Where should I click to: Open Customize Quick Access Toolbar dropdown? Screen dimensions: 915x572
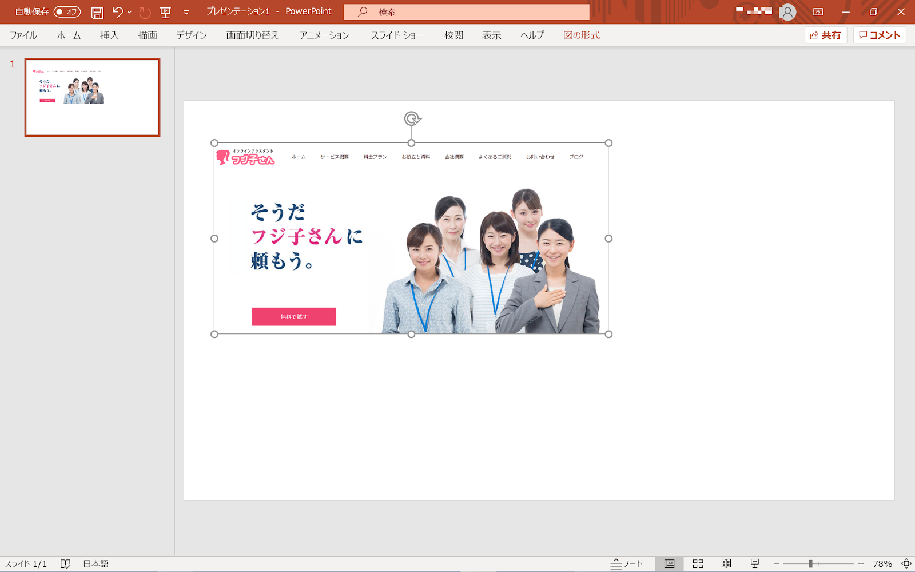(186, 12)
